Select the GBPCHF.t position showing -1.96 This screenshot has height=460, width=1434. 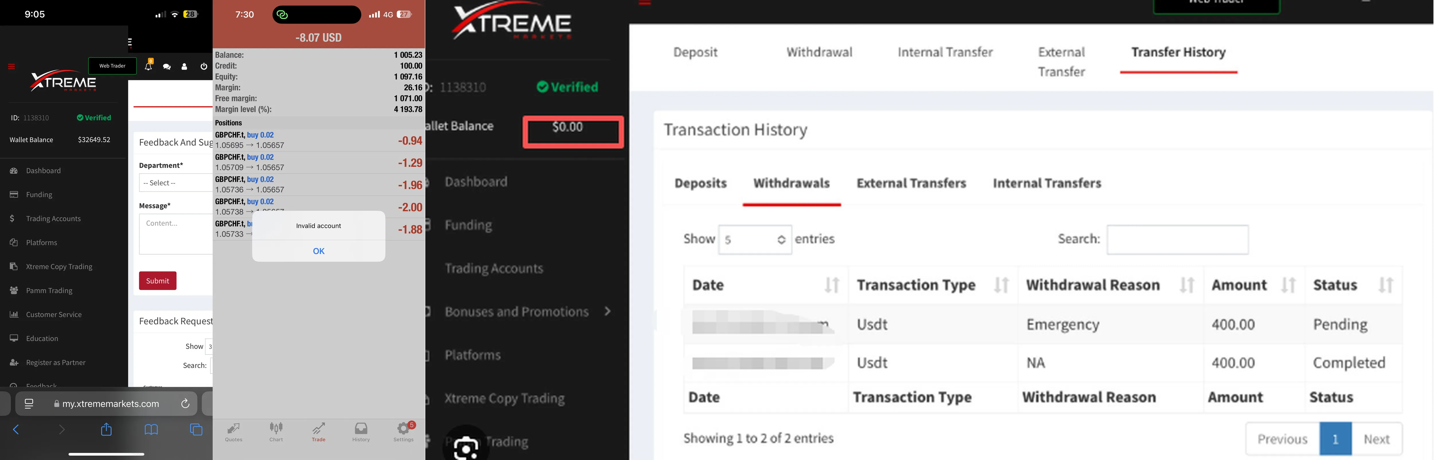319,185
